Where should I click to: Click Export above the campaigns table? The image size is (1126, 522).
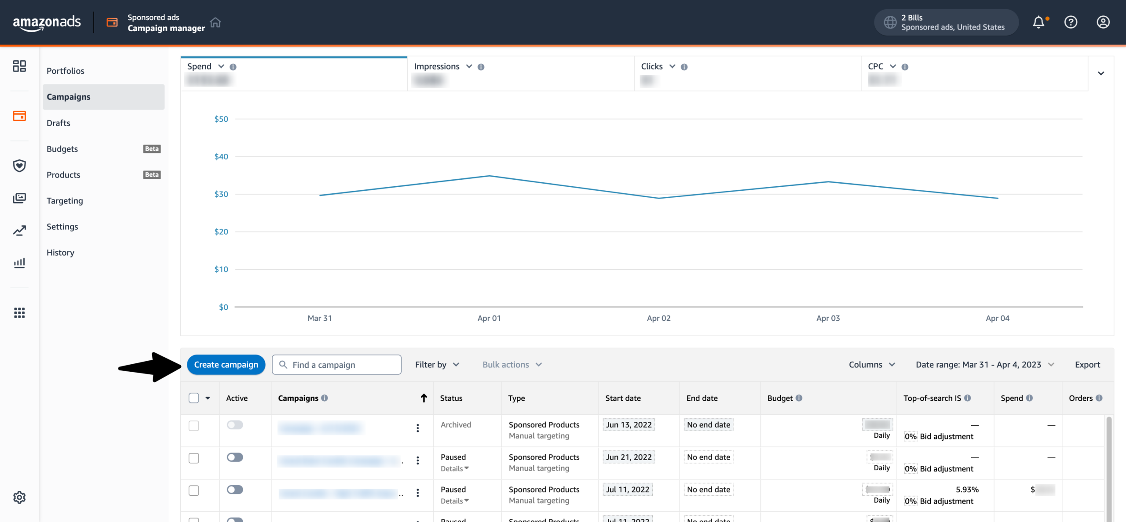1087,365
